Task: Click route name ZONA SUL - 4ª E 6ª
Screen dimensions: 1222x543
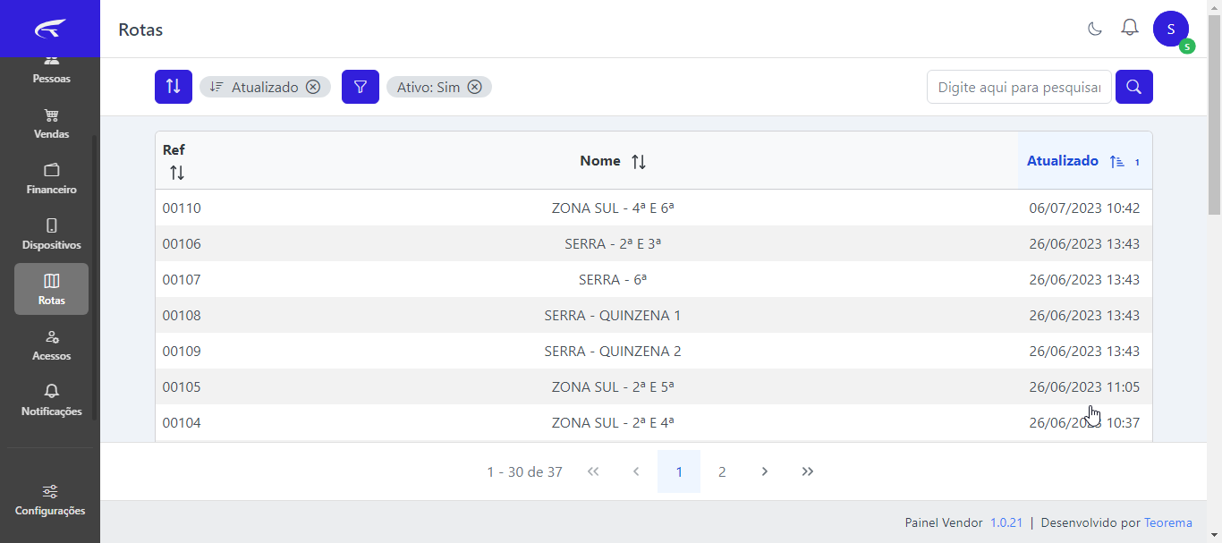Action: tap(613, 208)
